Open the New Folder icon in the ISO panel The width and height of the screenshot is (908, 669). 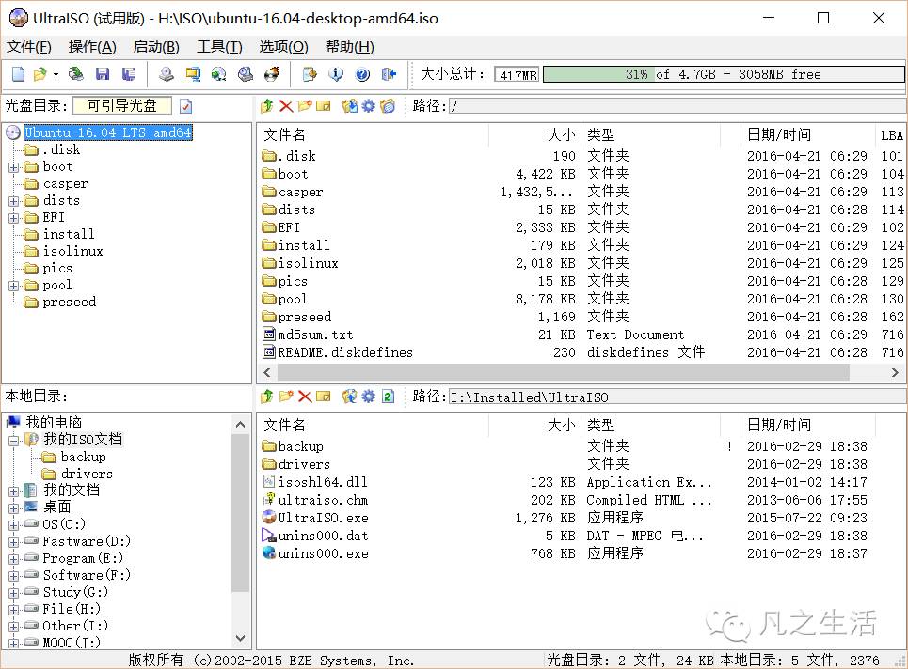tap(304, 105)
